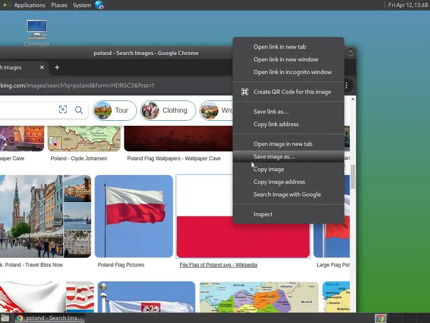The height and width of the screenshot is (323, 430).
Task: Open the Computer desktop icon
Action: (37, 34)
